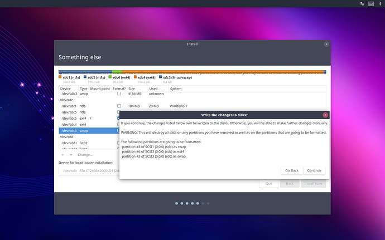This screenshot has height=240, width=385.
Task: Click the System column header
Action: click(247, 89)
